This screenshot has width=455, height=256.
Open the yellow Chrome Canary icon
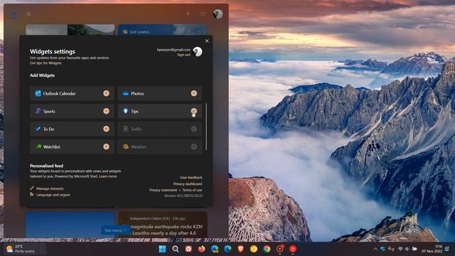(254, 249)
